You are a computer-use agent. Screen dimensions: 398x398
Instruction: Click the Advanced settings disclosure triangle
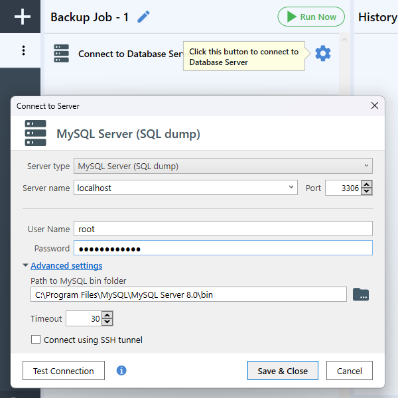(25, 265)
